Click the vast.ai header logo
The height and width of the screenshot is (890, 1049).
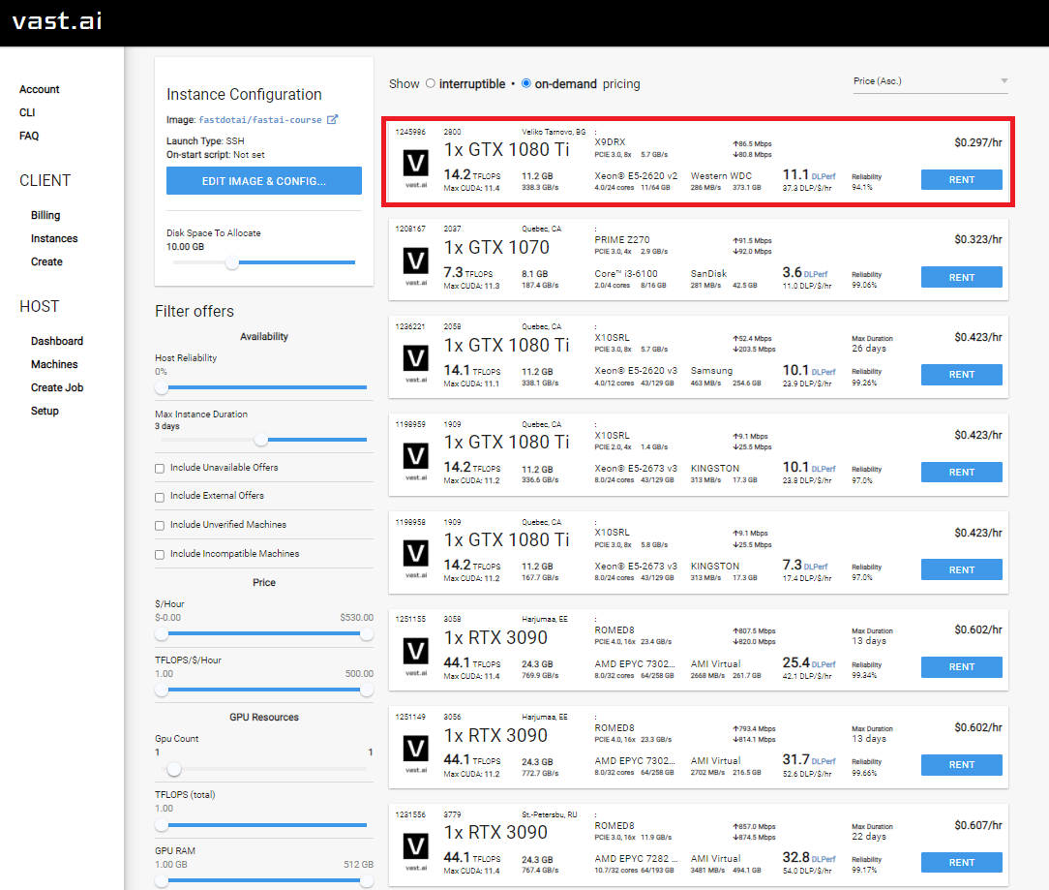tap(57, 20)
